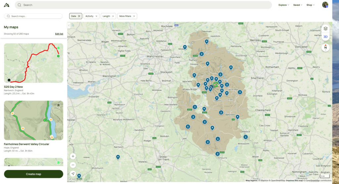This screenshot has width=339, height=184.
Task: Click the map pin near Nantwich
Action: click(x=118, y=157)
